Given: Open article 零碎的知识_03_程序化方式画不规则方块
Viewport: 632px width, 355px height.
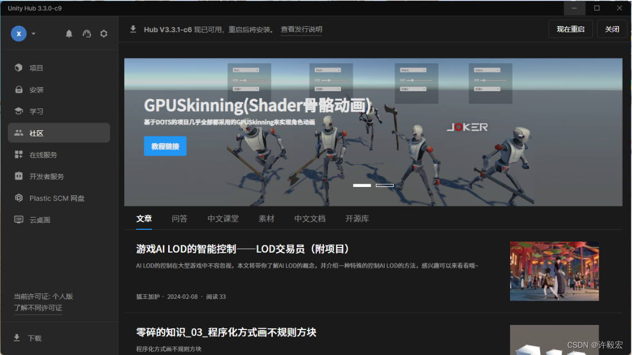Looking at the screenshot, I should pos(226,332).
